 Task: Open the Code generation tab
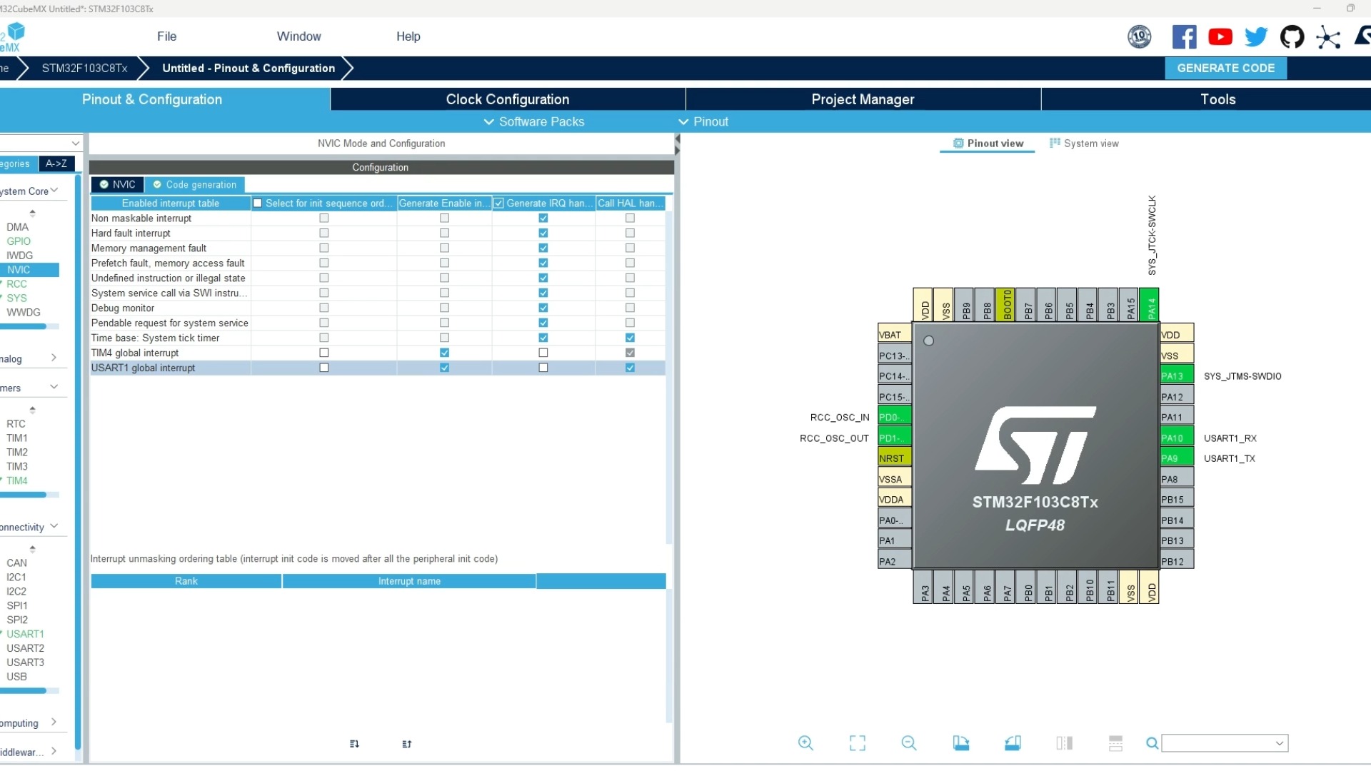pos(194,184)
